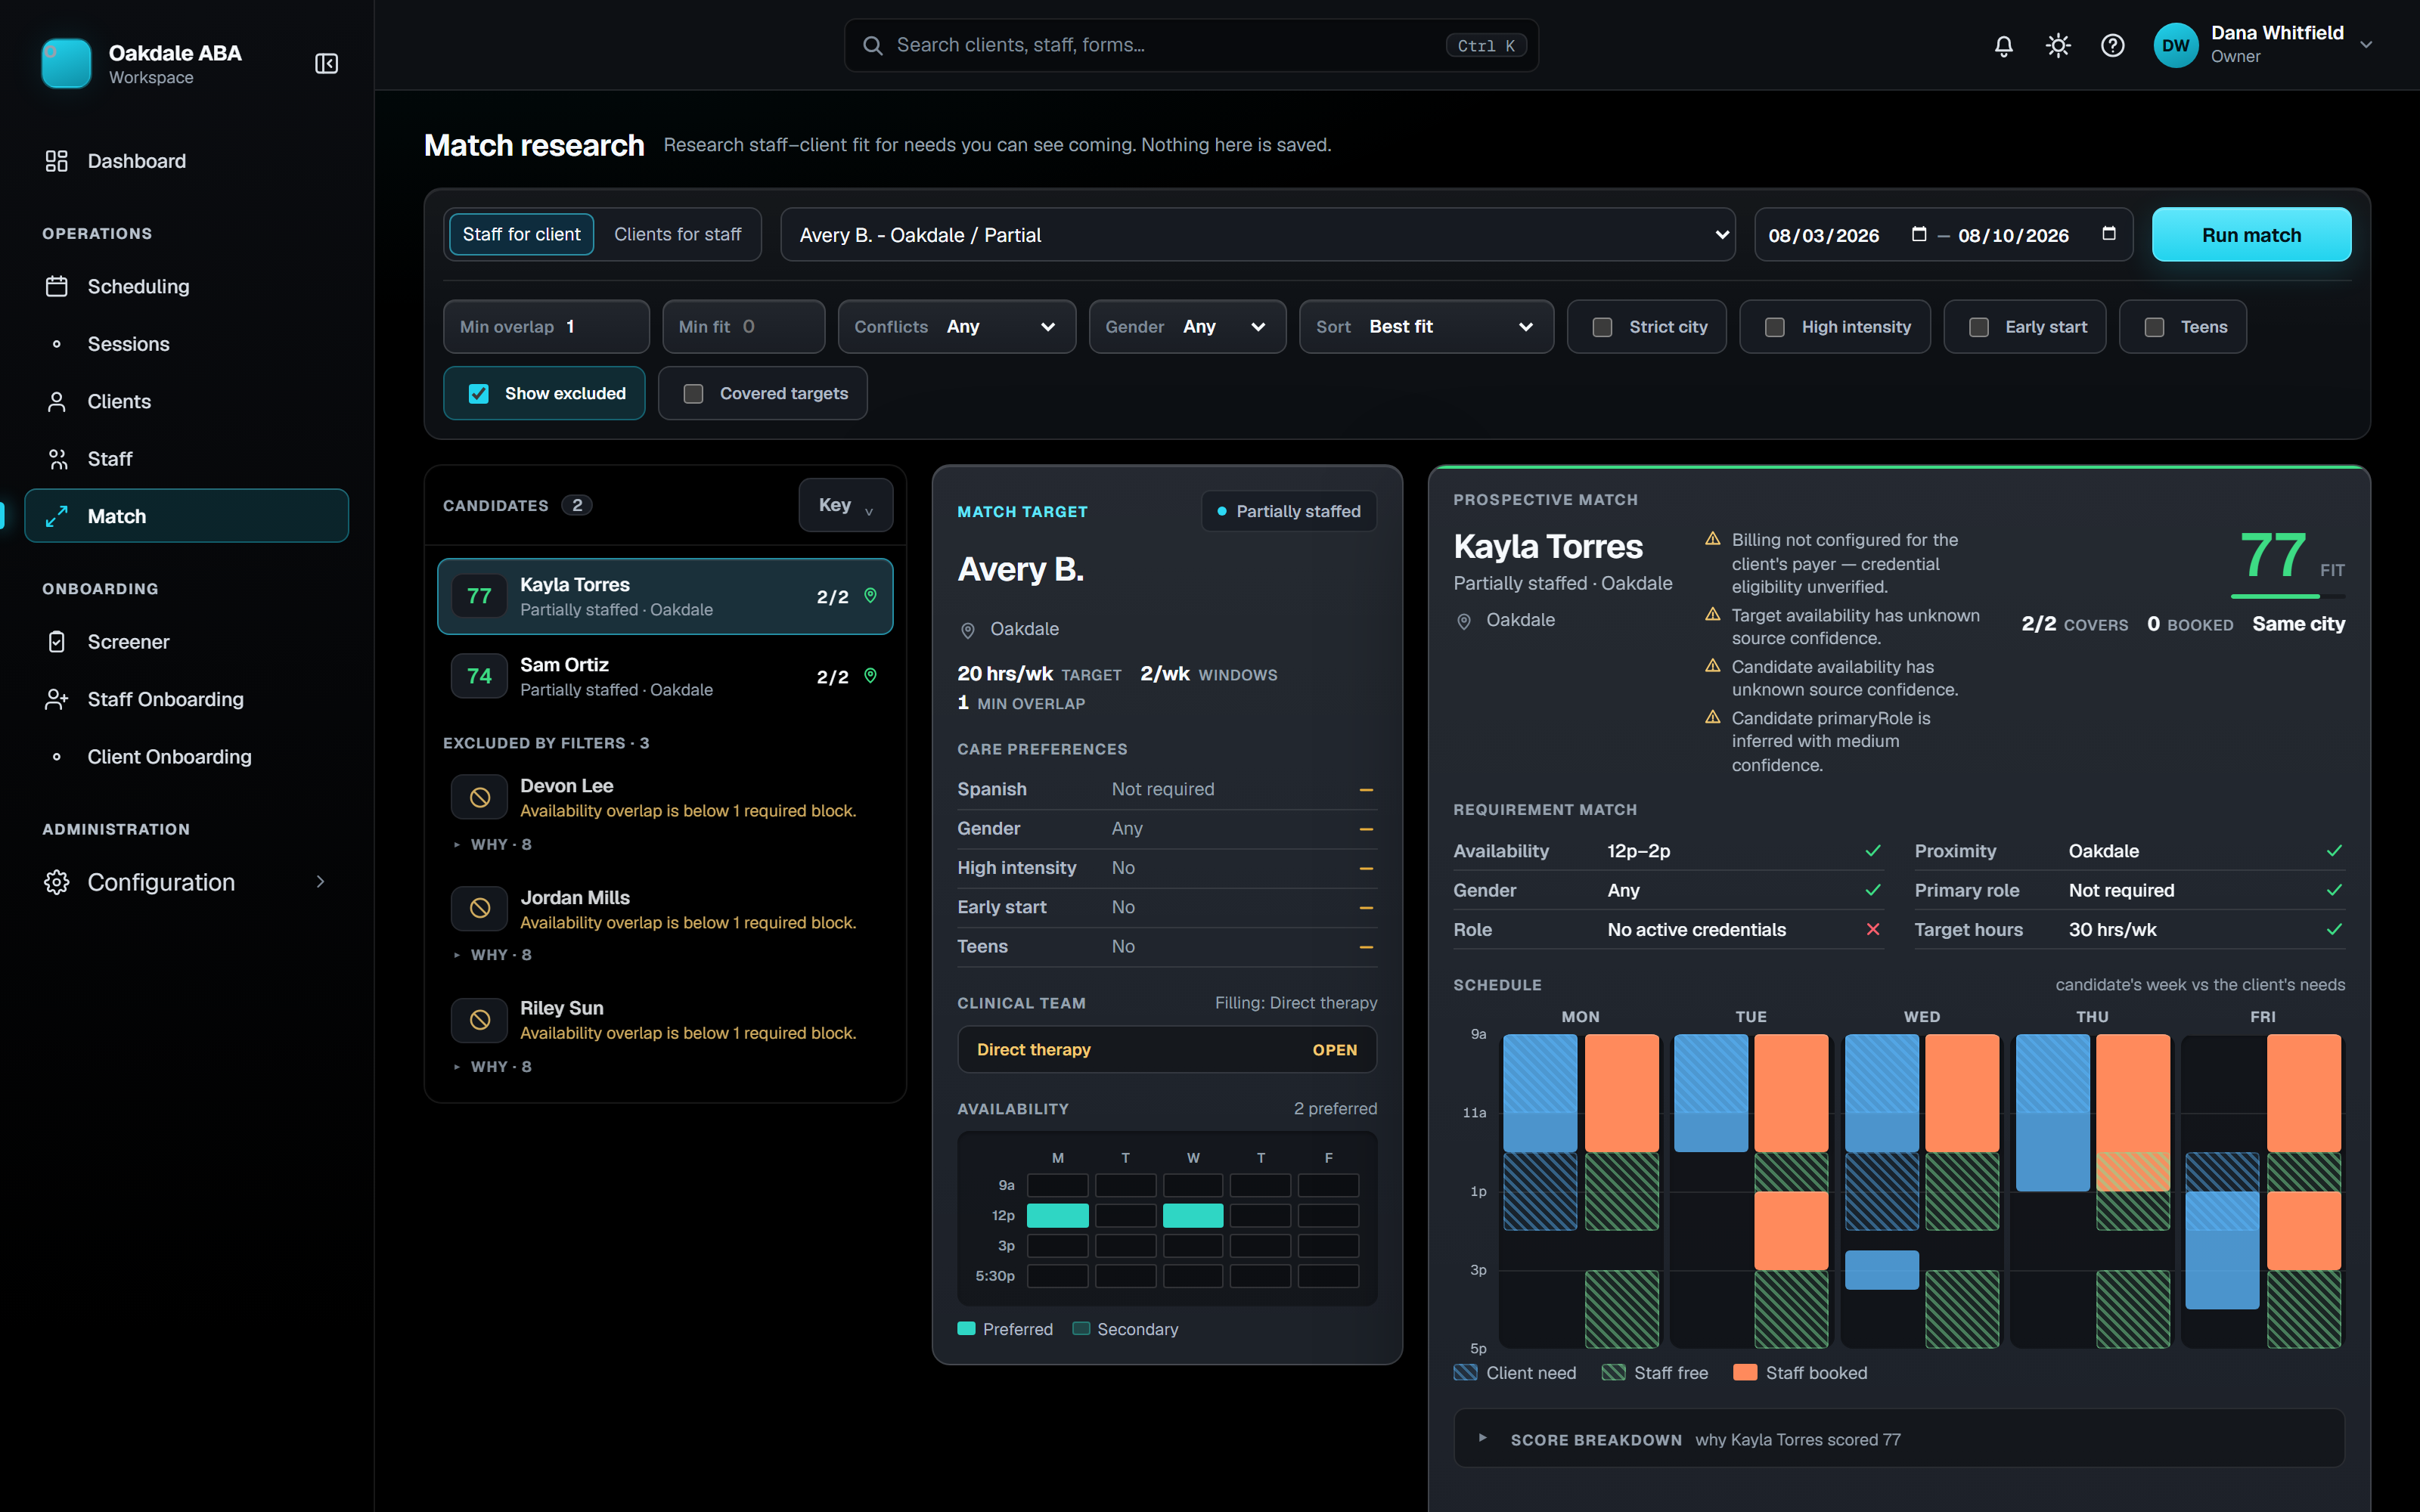2420x1512 pixels.
Task: Open the Sort Best fit dropdown
Action: tap(1426, 327)
